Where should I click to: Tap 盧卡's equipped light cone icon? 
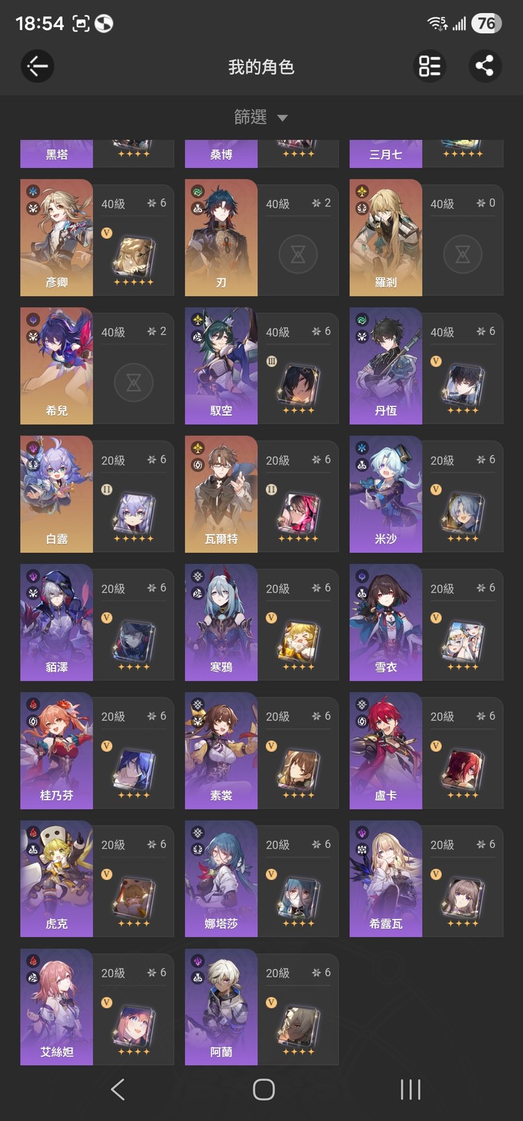(x=463, y=769)
